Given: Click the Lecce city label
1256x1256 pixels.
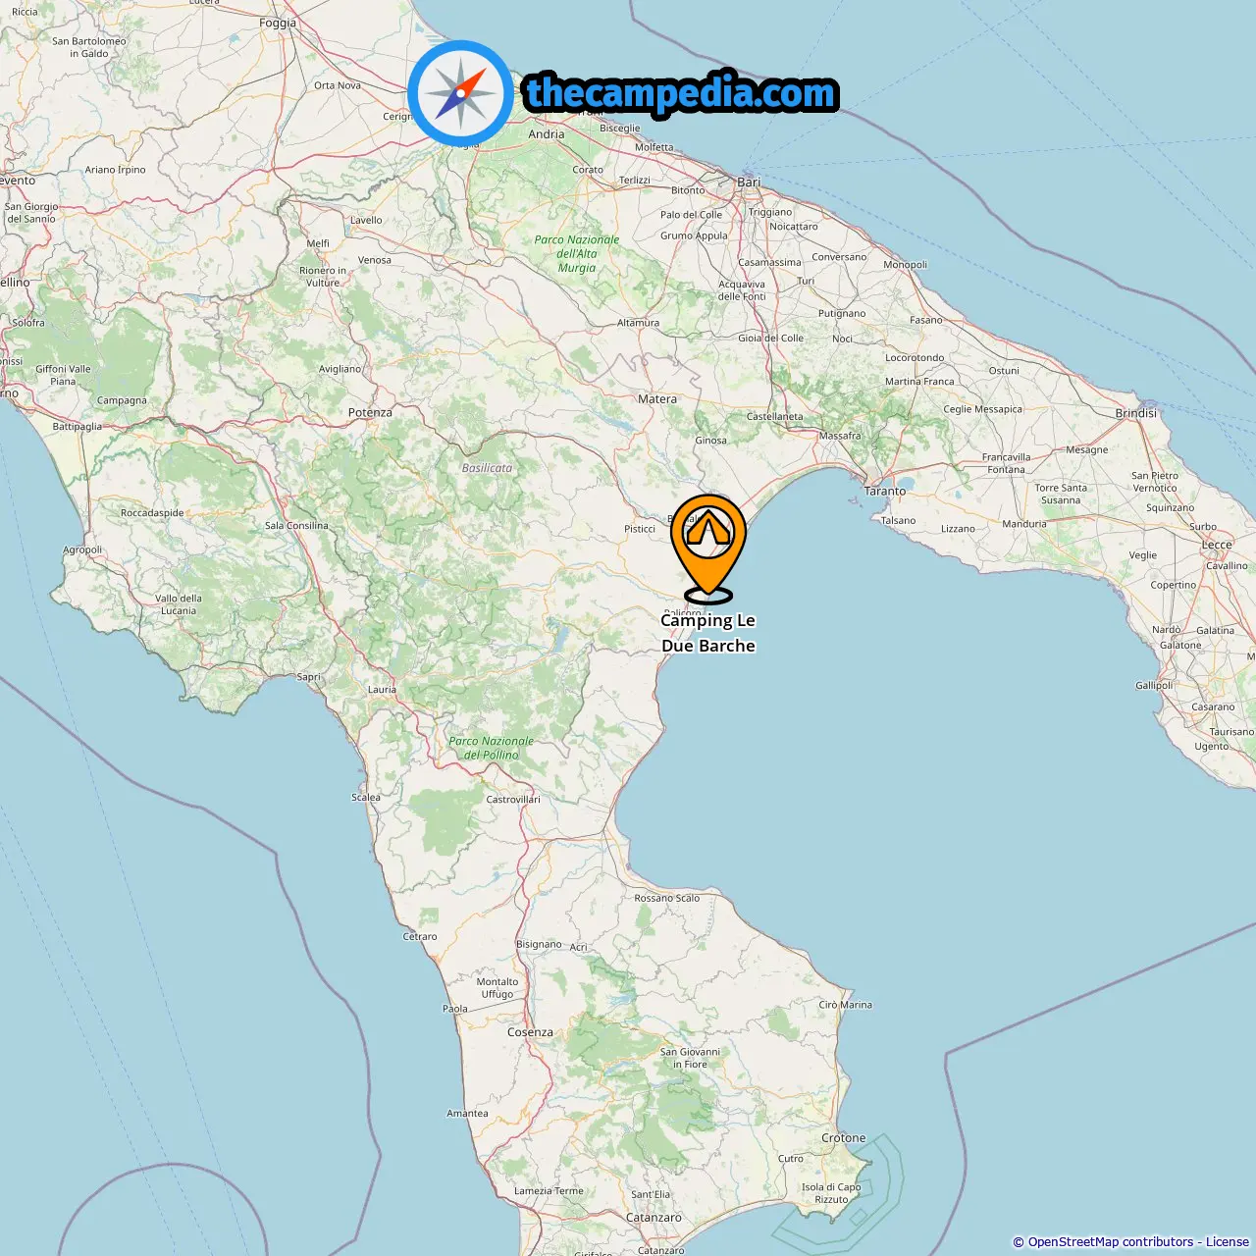Looking at the screenshot, I should (x=1217, y=545).
